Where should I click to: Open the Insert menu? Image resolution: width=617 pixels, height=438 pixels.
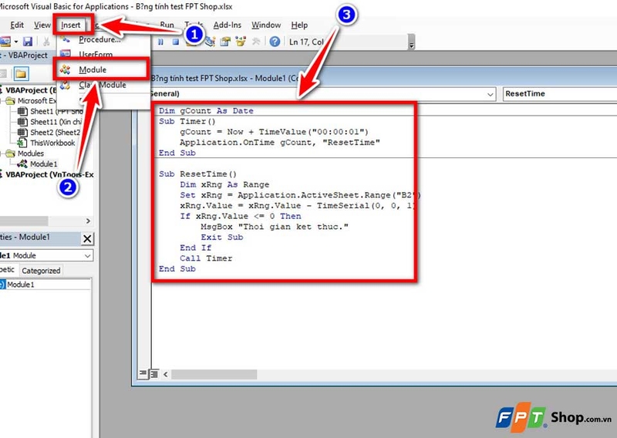(71, 25)
